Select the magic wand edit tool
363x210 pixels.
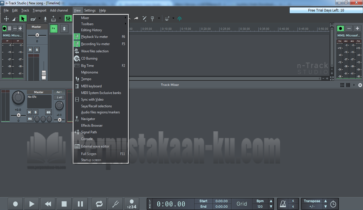[x=144, y=18]
